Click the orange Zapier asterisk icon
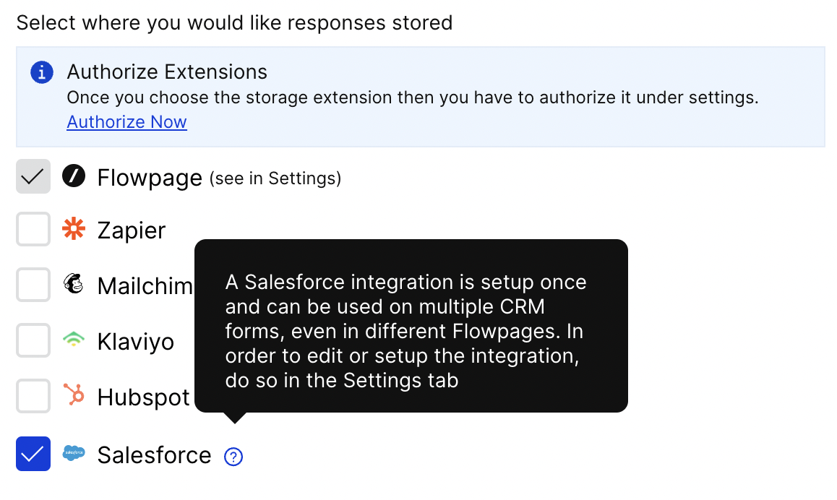This screenshot has height=500, width=837. (x=74, y=228)
